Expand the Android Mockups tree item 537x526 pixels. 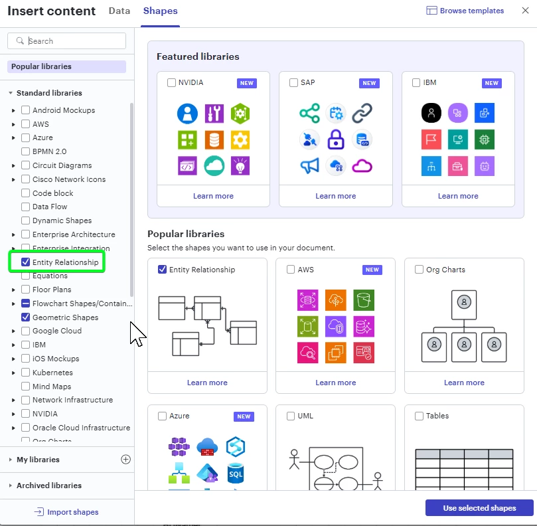13,110
